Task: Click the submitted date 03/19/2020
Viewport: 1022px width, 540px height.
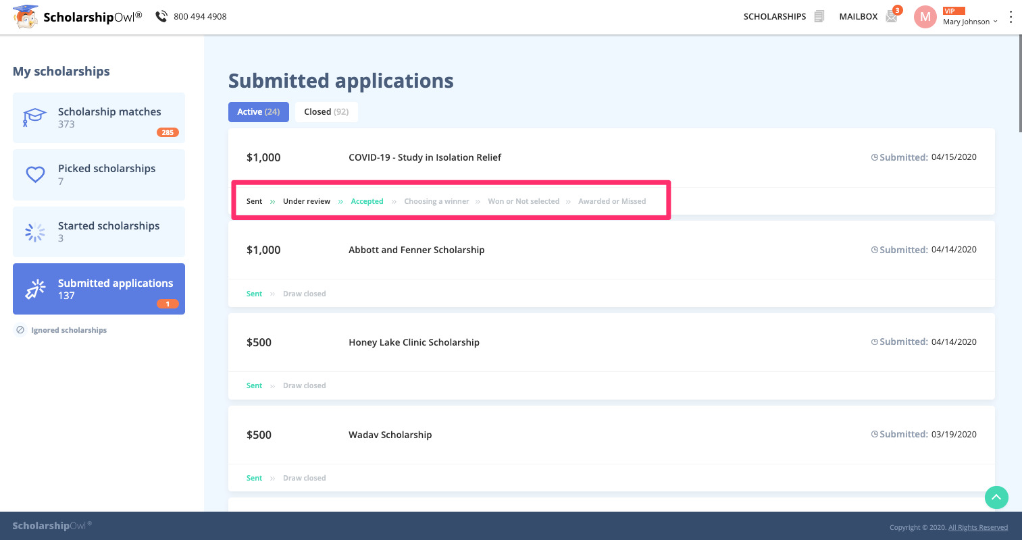Action: (x=954, y=434)
